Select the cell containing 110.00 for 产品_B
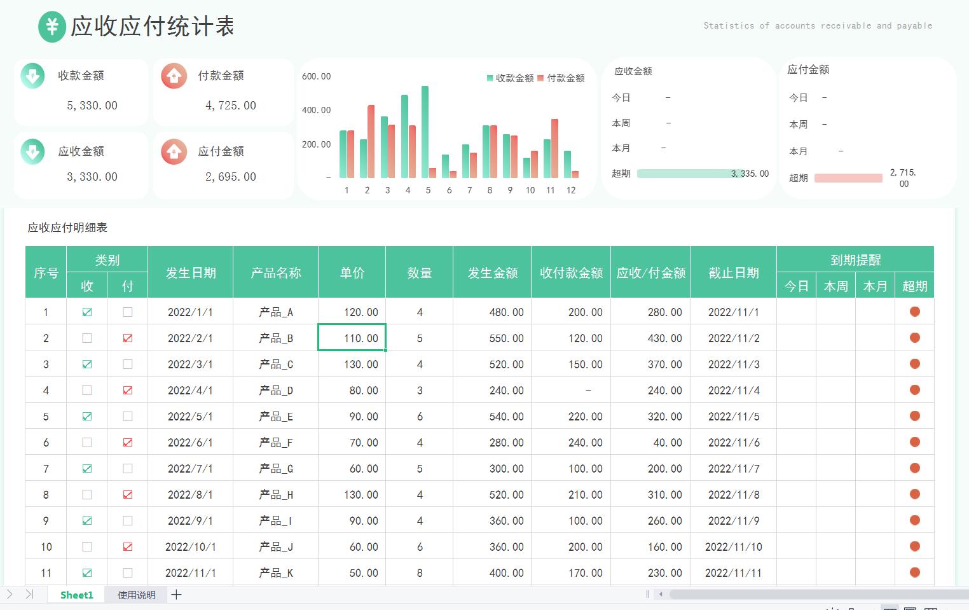This screenshot has height=610, width=969. (x=352, y=338)
